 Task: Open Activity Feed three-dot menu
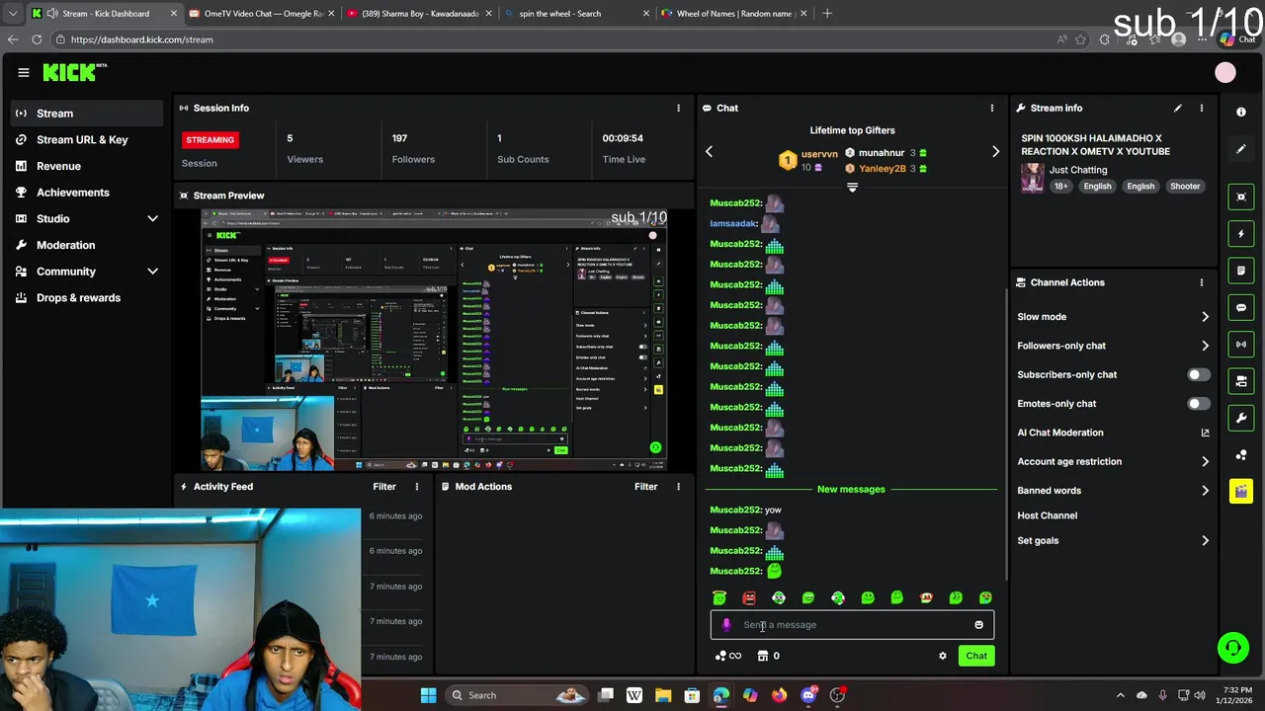point(417,487)
